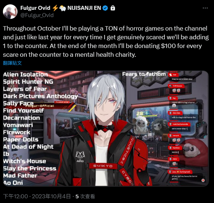Click the post timestamp 下午12:00 2023年10月4日
Viewport: 214px width, 203px height.
point(37,196)
